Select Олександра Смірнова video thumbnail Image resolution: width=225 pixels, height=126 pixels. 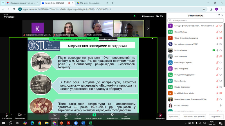[68, 29]
